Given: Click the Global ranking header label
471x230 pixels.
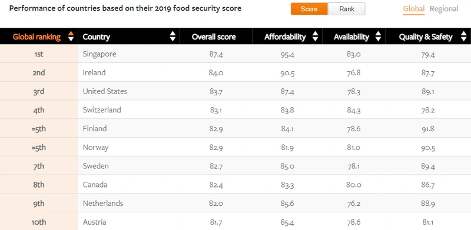Looking at the screenshot, I should click(x=37, y=37).
